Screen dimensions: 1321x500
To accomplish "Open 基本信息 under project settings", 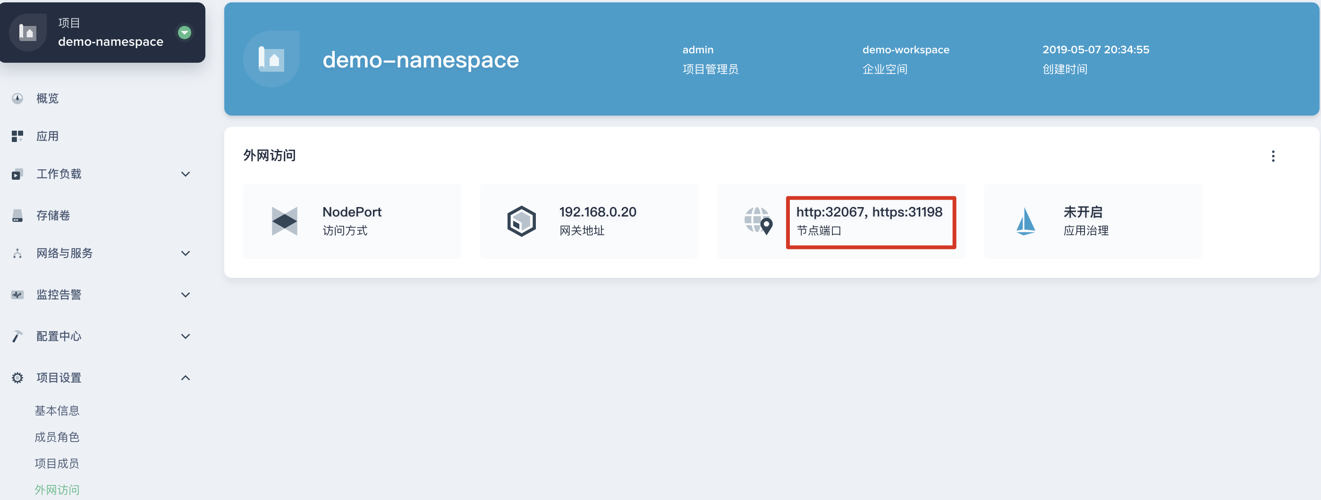I will pos(57,411).
